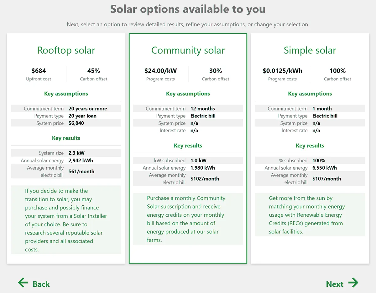Click Community solar Key results heading
376x293 pixels.
tap(188, 146)
